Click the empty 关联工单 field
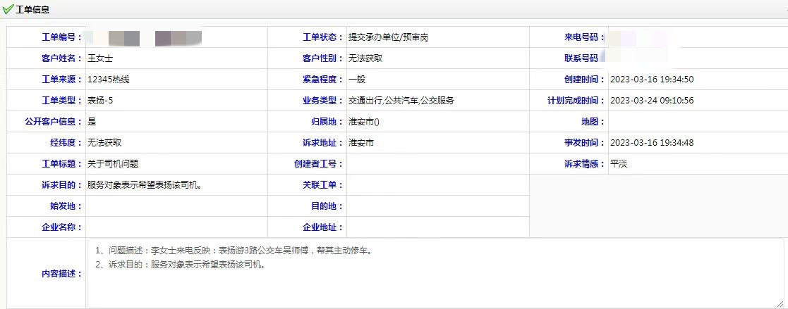 (x=437, y=185)
